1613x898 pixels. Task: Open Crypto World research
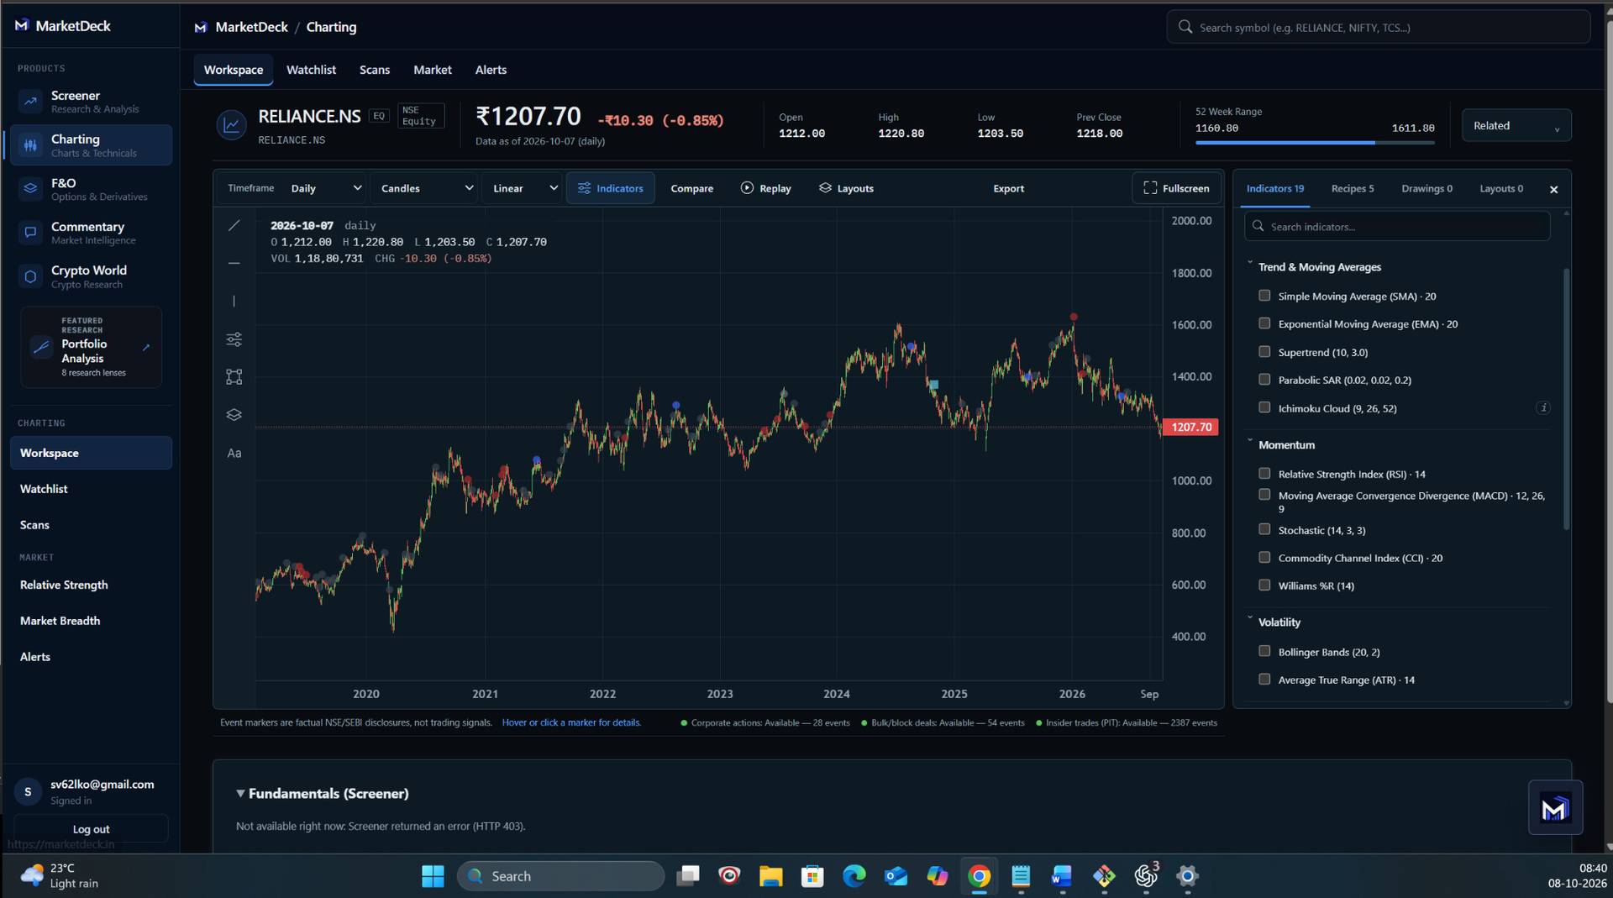click(91, 276)
